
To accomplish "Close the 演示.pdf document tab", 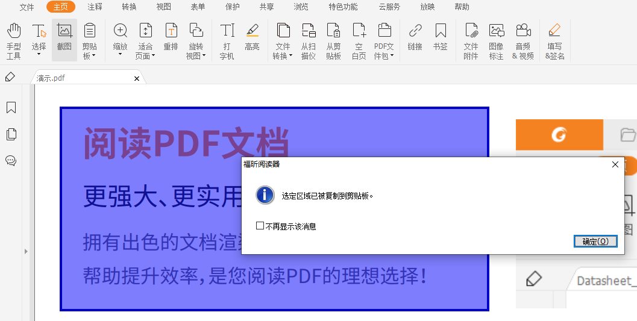I will pyautogui.click(x=137, y=78).
